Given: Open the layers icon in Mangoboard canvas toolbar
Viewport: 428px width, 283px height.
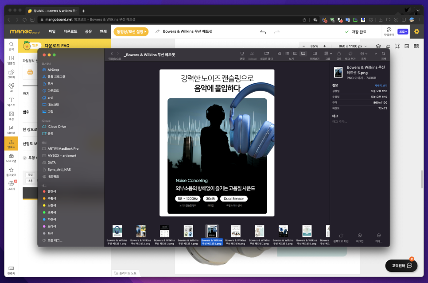Looking at the screenshot, I should click(378, 46).
